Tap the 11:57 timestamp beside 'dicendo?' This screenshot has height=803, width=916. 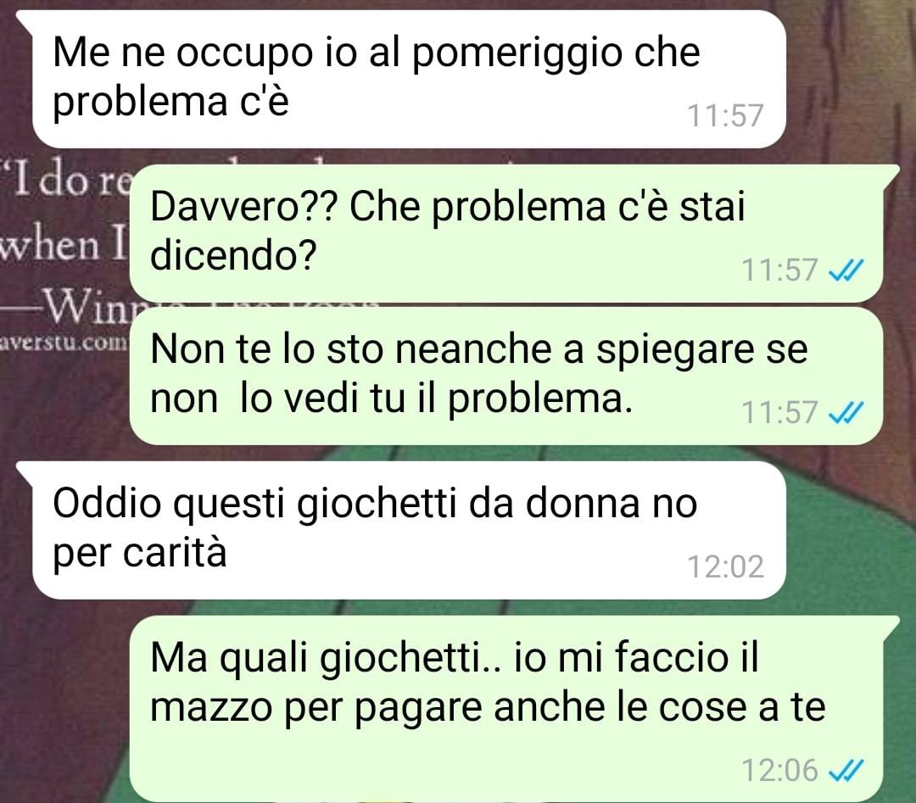click(779, 270)
